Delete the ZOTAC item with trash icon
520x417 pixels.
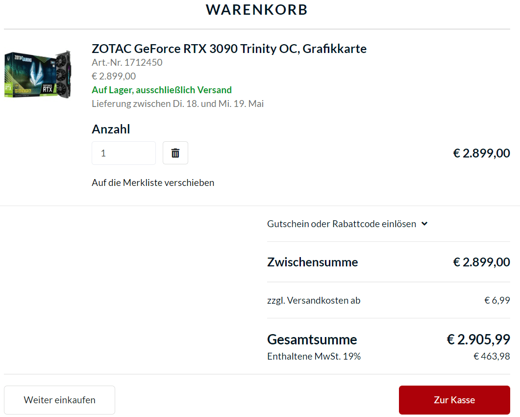pyautogui.click(x=175, y=153)
